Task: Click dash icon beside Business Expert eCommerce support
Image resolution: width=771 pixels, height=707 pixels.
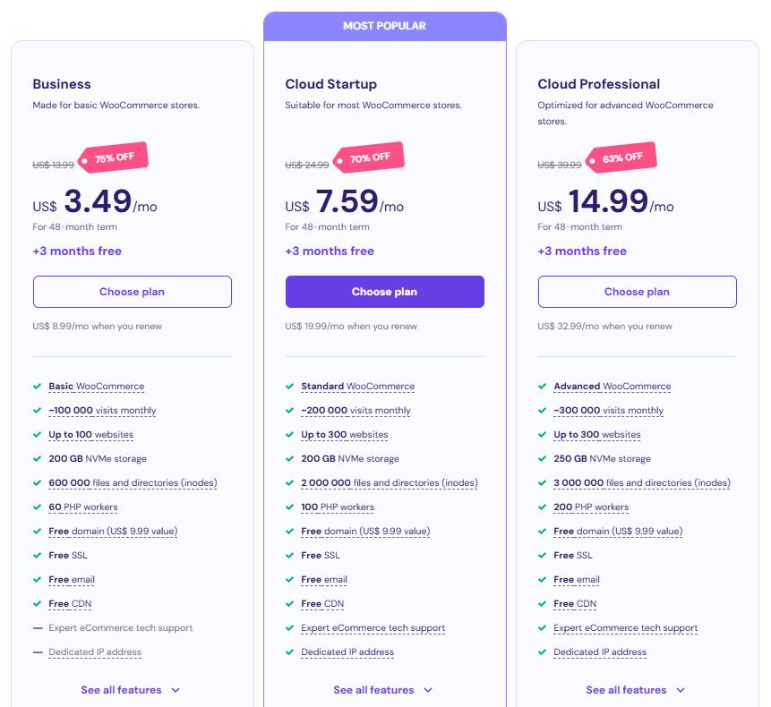Action: (38, 628)
